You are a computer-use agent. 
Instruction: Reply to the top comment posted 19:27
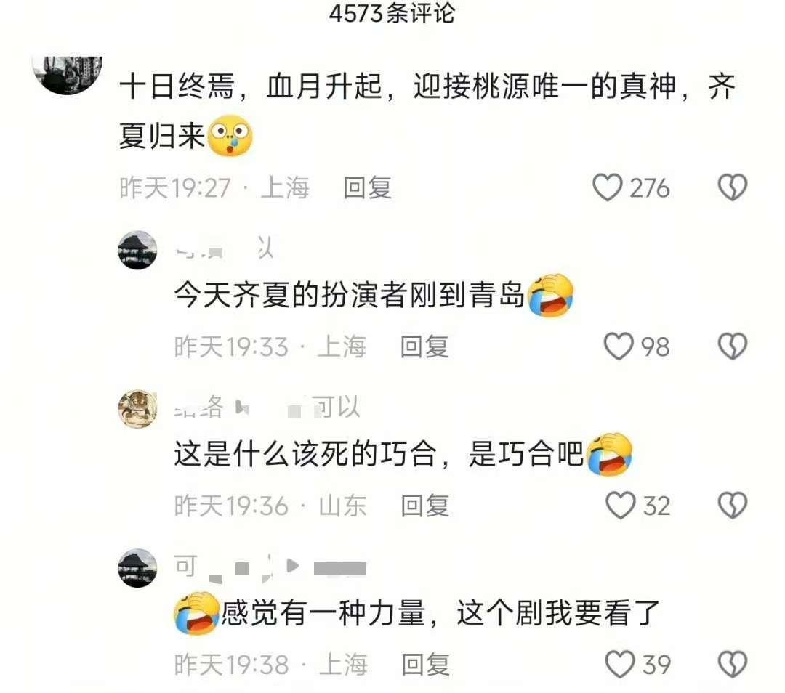point(368,188)
